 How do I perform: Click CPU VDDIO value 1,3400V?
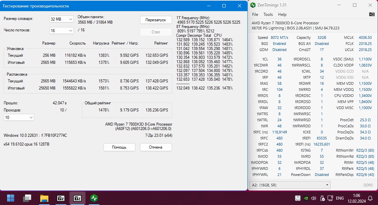365,96
